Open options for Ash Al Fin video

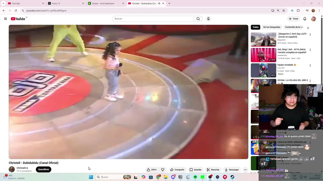coord(310,50)
